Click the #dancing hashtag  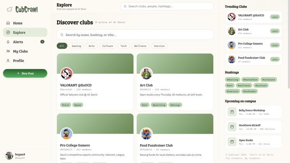[x=232, y=80]
